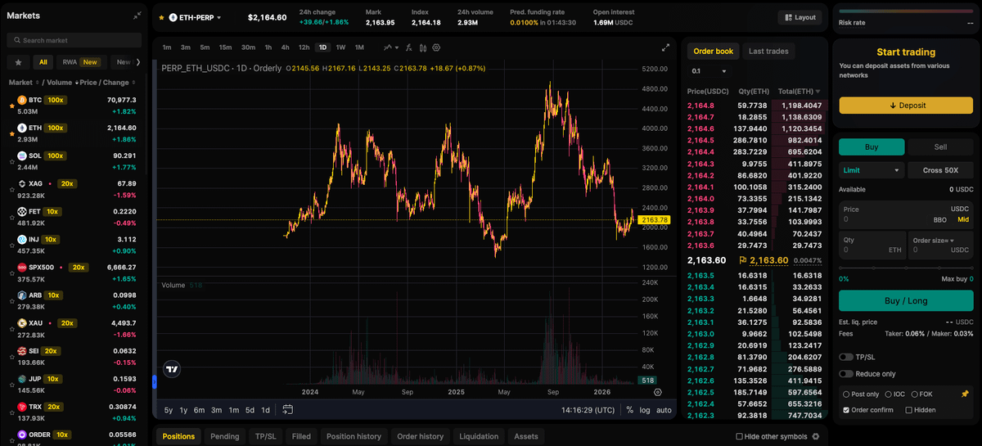Screen dimensions: 982x446
Task: Toggle log scale on chart
Action: pos(645,410)
